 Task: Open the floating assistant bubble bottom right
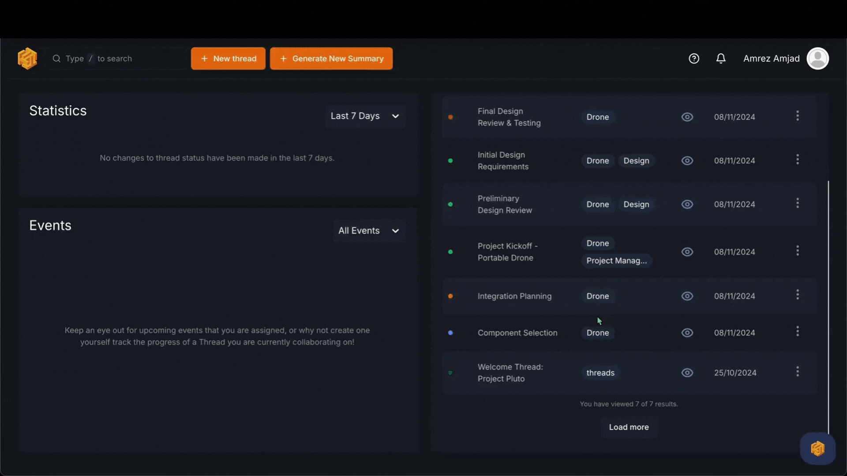[x=817, y=448]
